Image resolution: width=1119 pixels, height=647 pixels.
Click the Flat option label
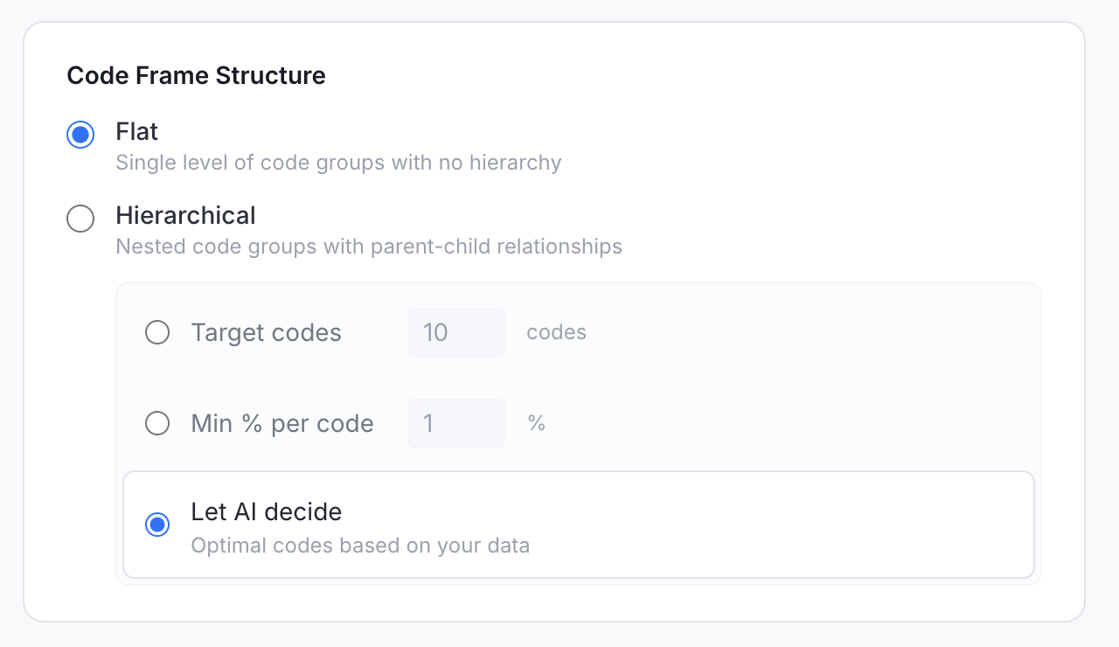tap(137, 132)
